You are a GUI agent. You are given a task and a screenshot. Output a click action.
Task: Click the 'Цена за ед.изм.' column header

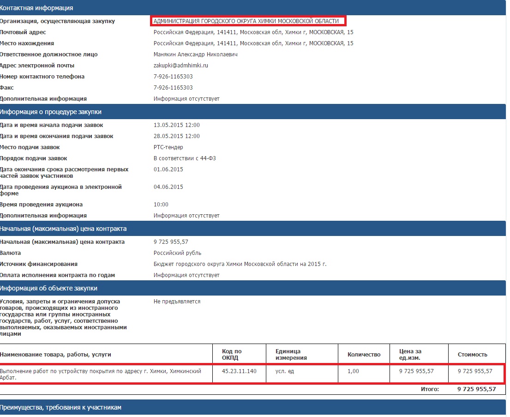pyautogui.click(x=410, y=354)
